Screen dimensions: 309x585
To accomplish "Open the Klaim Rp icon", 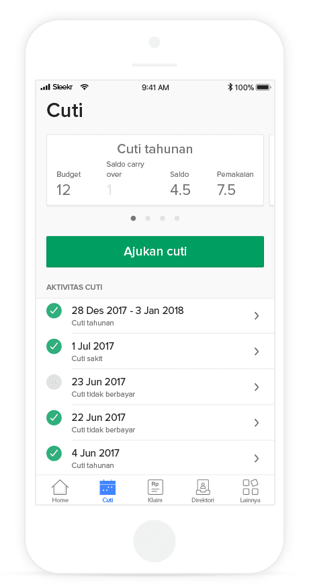I will (x=155, y=487).
